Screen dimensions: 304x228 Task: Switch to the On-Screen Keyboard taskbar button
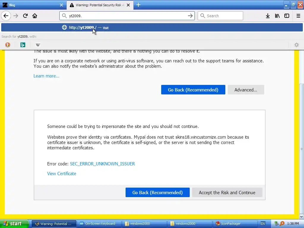[x=99, y=224]
